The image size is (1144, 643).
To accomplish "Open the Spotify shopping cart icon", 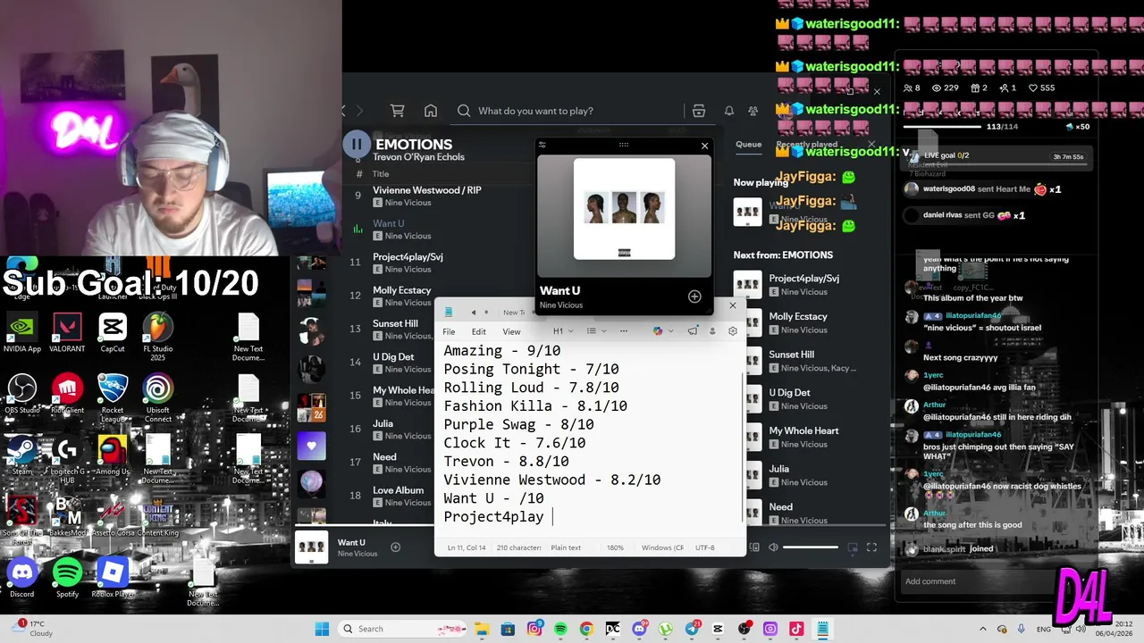I will coord(398,111).
